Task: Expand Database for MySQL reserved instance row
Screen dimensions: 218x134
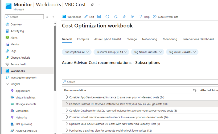Action: click(67, 110)
